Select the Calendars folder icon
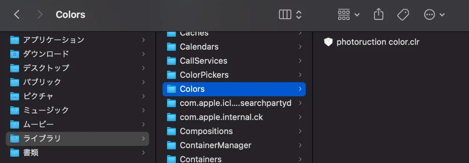Viewport: 469px width, 163px height. tap(171, 47)
